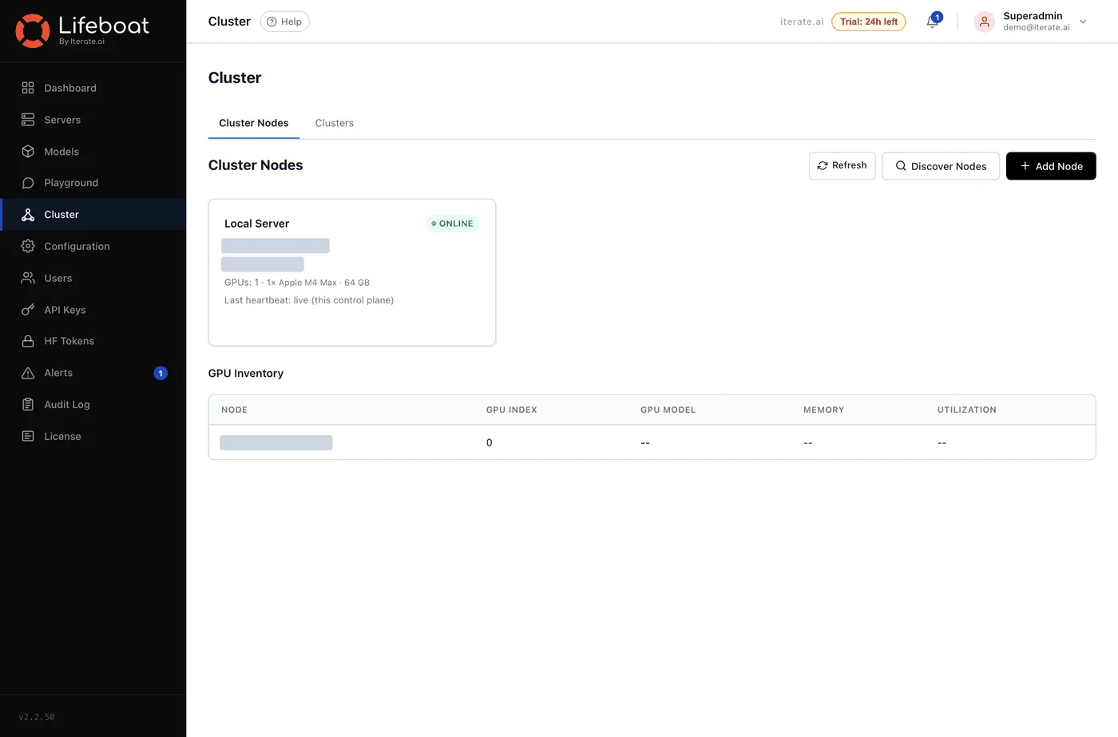Click GPU index value 0
Image resolution: width=1118 pixels, height=737 pixels.
pyautogui.click(x=490, y=442)
